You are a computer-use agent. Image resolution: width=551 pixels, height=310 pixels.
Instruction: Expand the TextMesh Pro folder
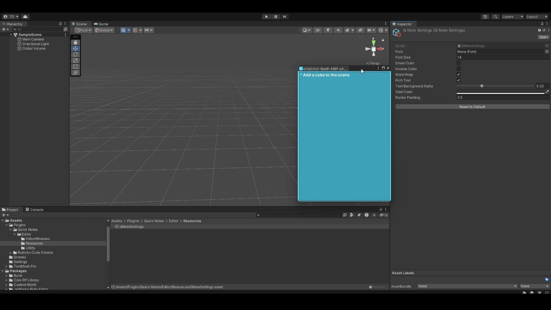(x=6, y=267)
